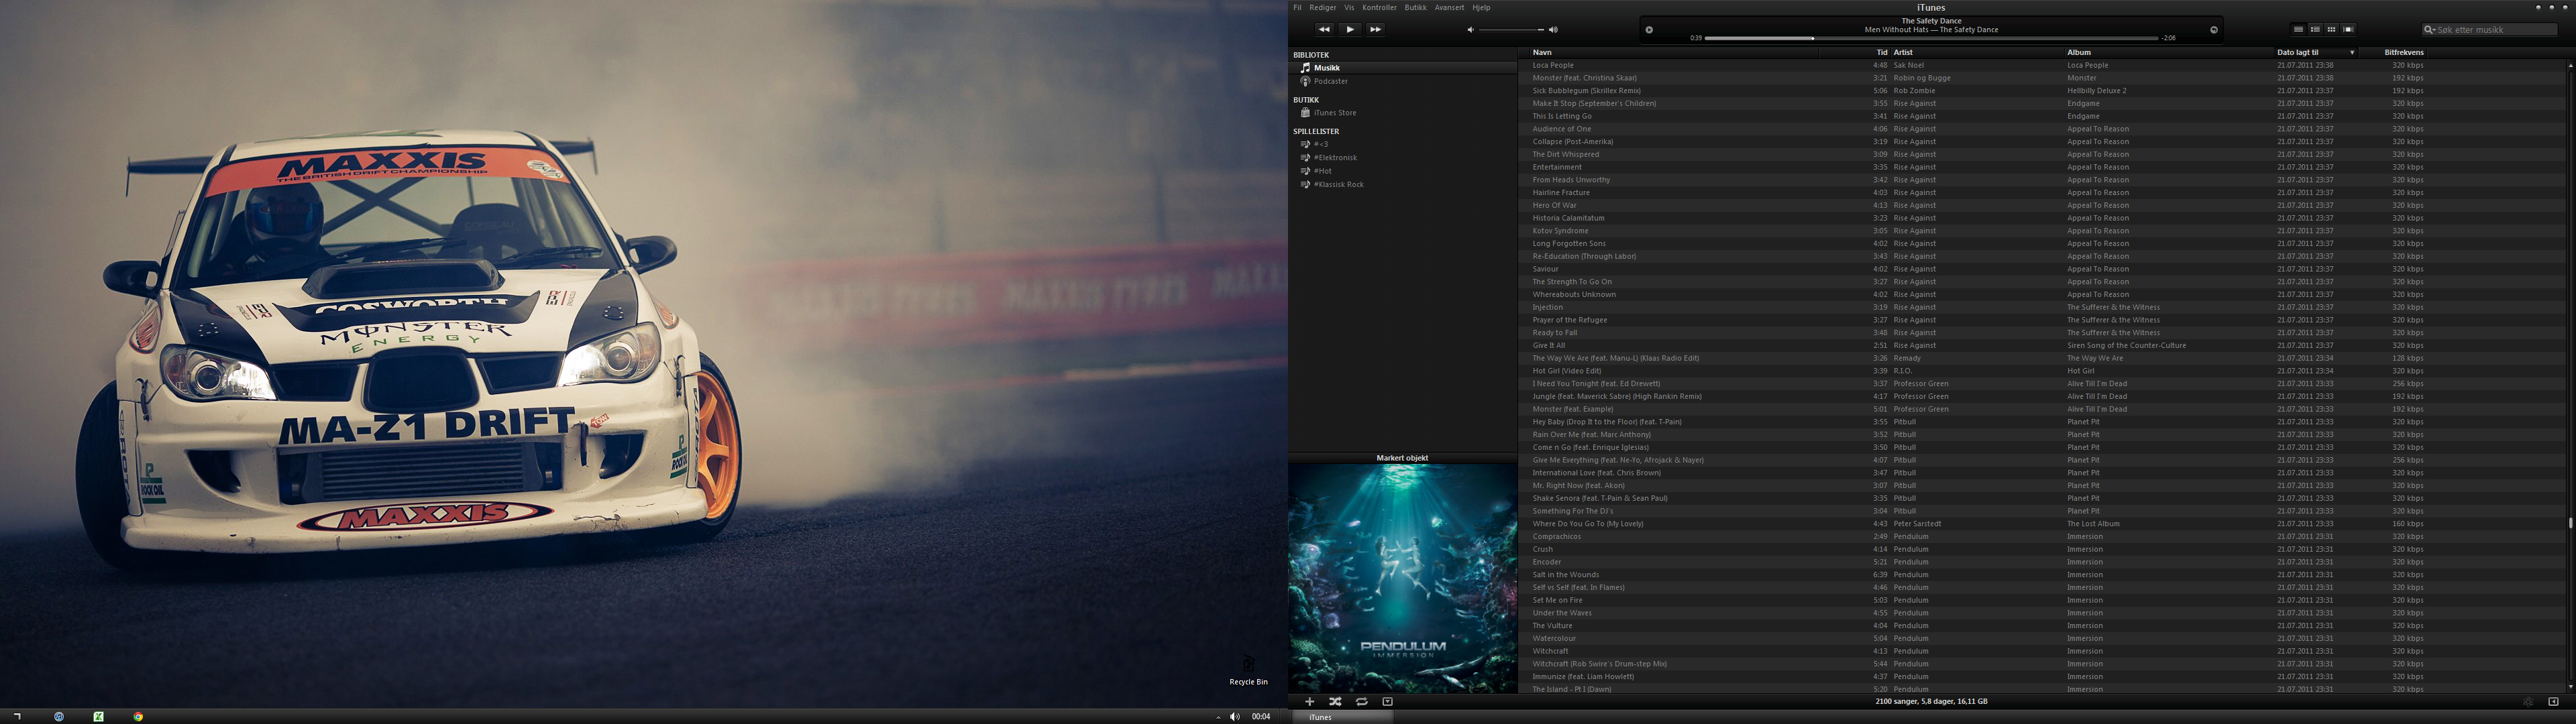Image resolution: width=2576 pixels, height=724 pixels.
Task: Sort by the Bitfrekvens column header
Action: (2404, 53)
